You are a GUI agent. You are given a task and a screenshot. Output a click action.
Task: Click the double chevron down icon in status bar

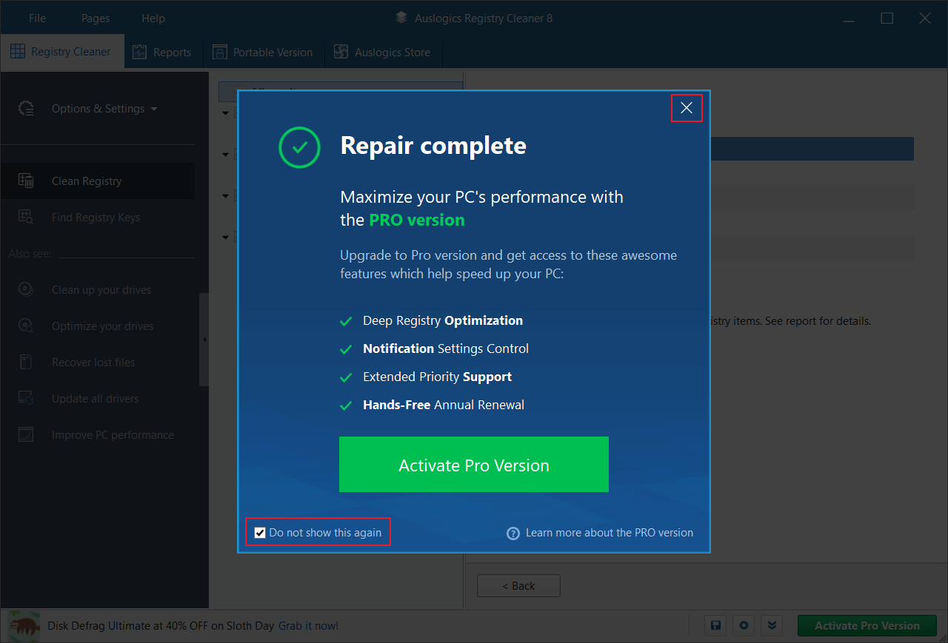pos(772,626)
